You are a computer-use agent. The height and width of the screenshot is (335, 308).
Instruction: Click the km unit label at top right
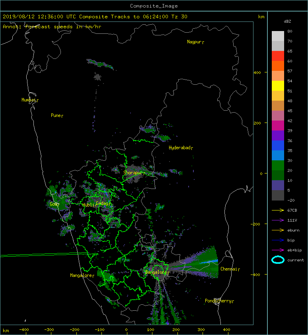[261, 17]
